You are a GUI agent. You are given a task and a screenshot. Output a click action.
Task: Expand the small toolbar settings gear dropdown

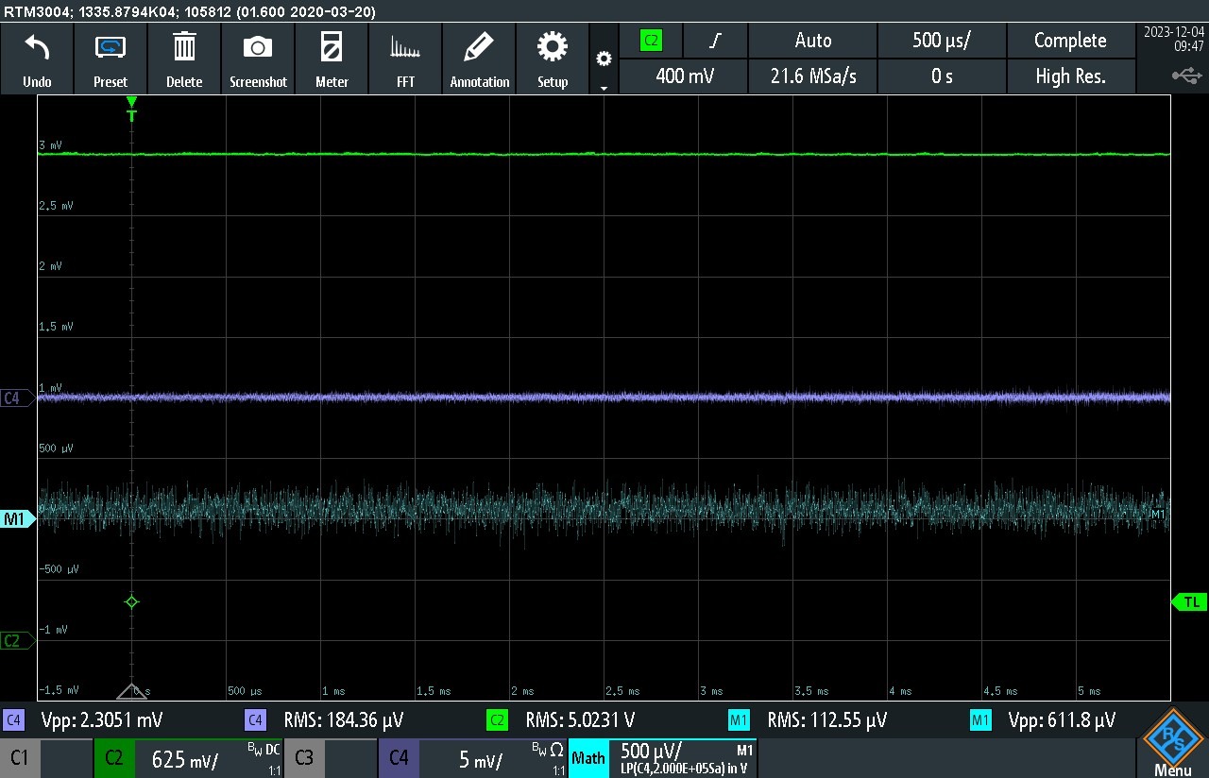(604, 59)
